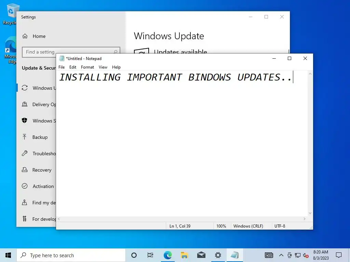The width and height of the screenshot is (350, 262).
Task: Click the Recovery icon in Settings sidebar
Action: pos(25,170)
